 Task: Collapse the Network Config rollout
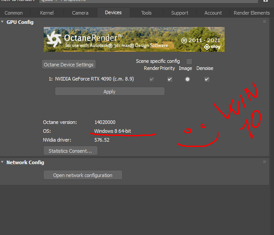click(2, 162)
